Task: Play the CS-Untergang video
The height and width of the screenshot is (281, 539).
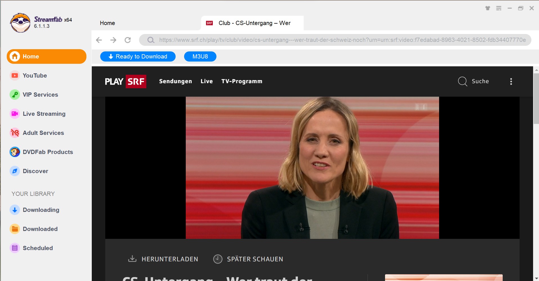Action: click(312, 168)
